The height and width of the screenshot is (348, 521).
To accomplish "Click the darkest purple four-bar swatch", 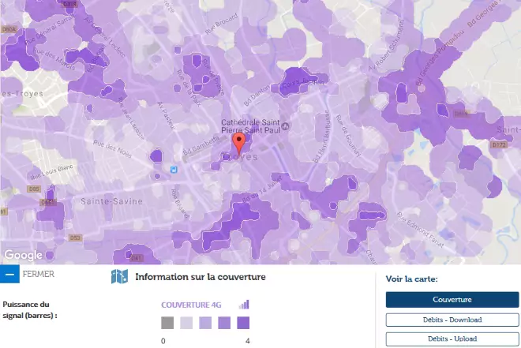I will coord(243,323).
